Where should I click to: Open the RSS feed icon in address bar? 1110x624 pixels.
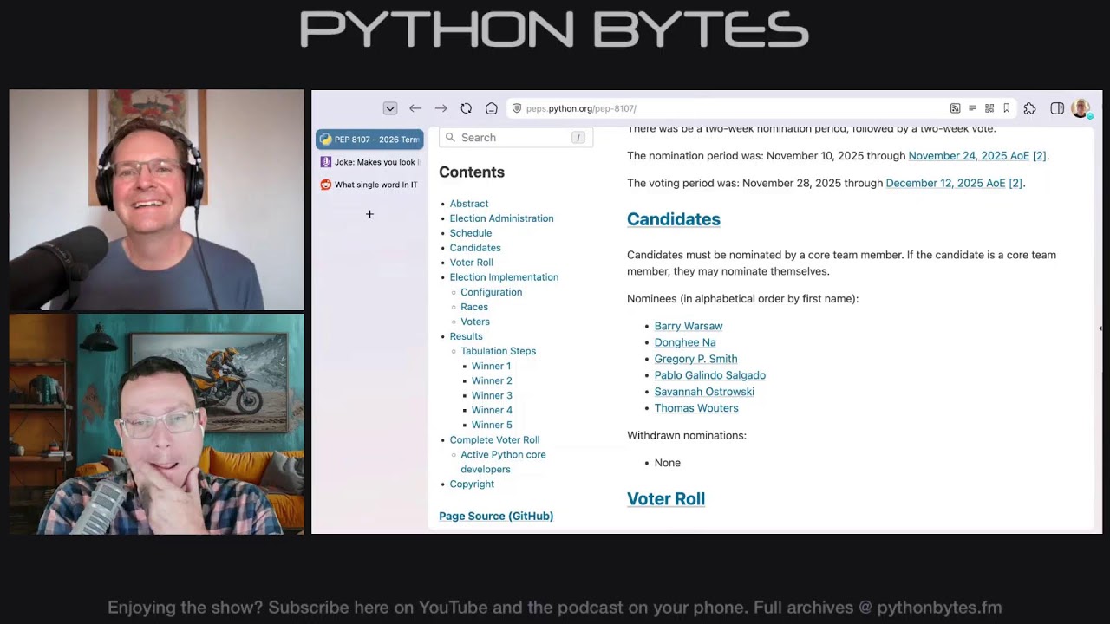[x=955, y=108]
